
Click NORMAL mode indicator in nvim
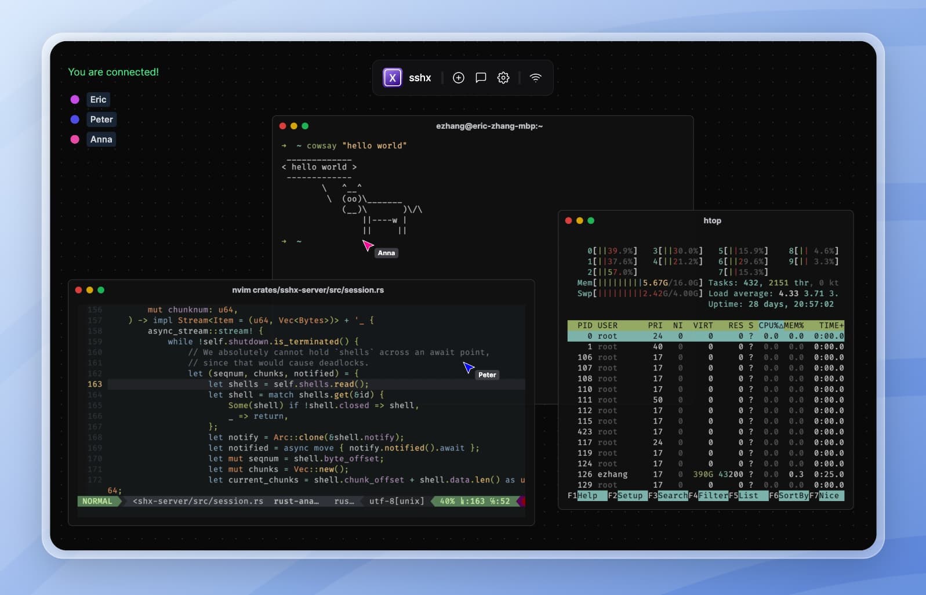(x=97, y=501)
